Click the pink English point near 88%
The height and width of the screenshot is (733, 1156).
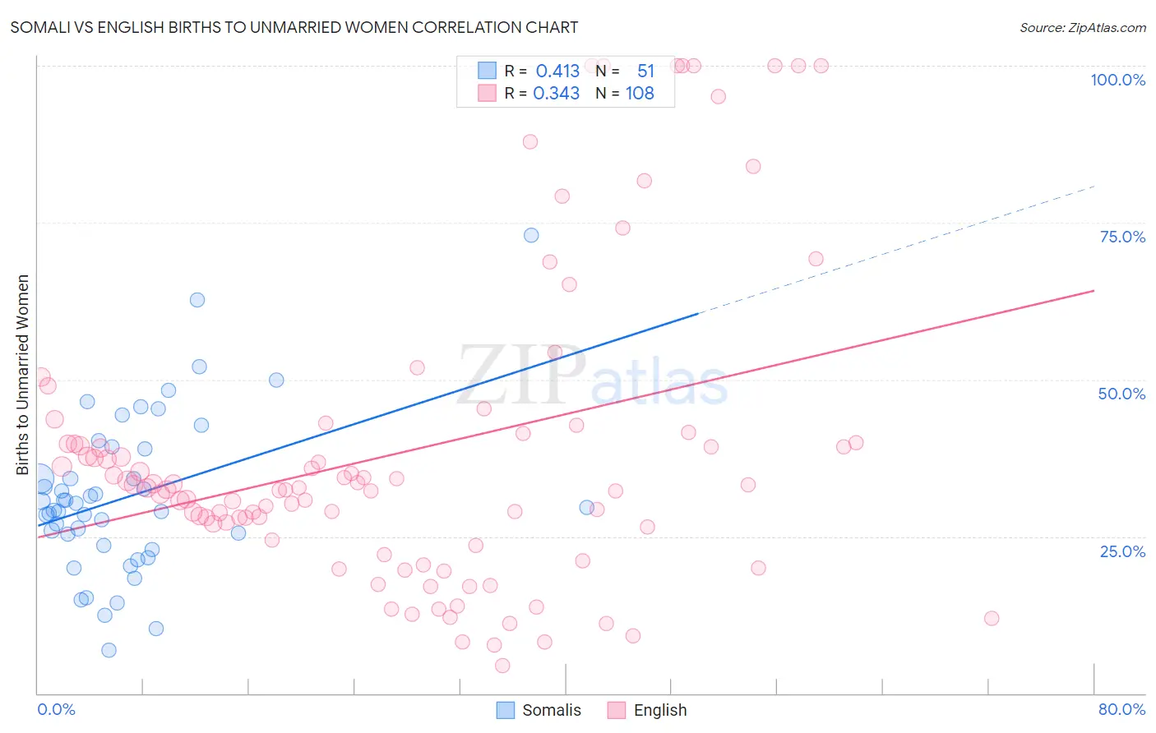(x=530, y=141)
